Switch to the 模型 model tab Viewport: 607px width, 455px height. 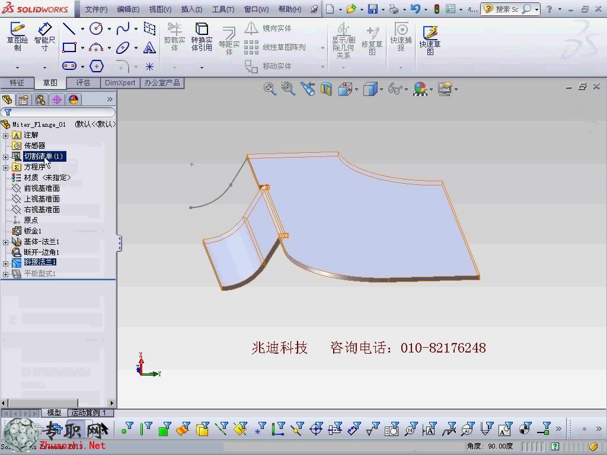[54, 413]
